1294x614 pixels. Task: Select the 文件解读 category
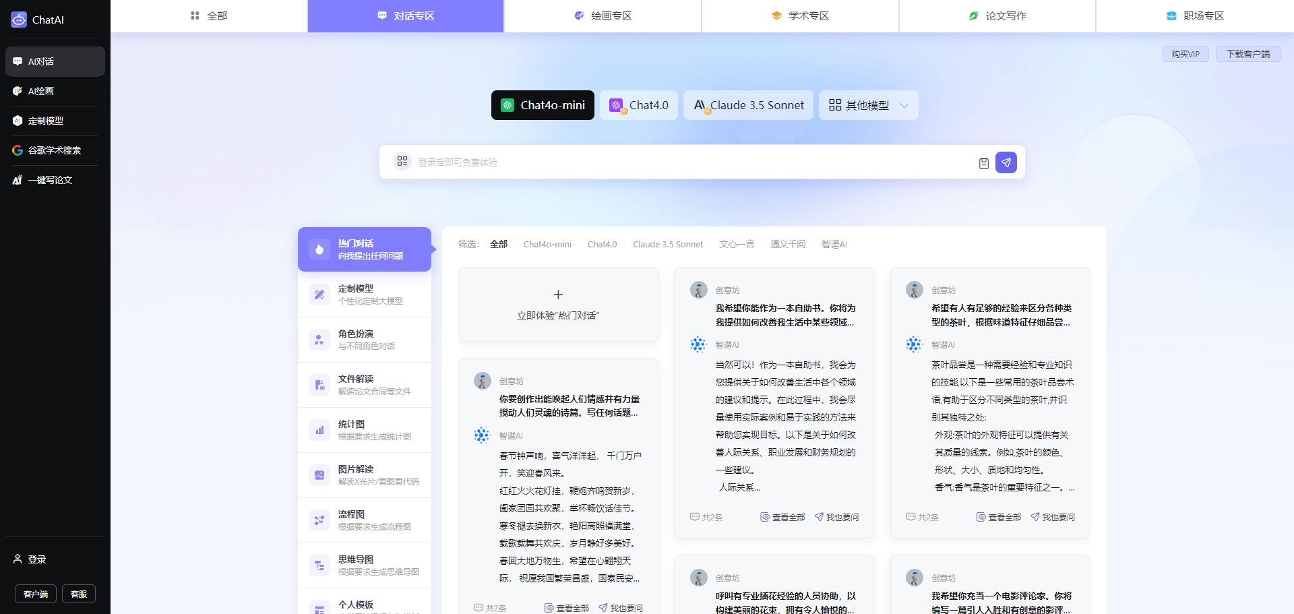[x=365, y=385]
